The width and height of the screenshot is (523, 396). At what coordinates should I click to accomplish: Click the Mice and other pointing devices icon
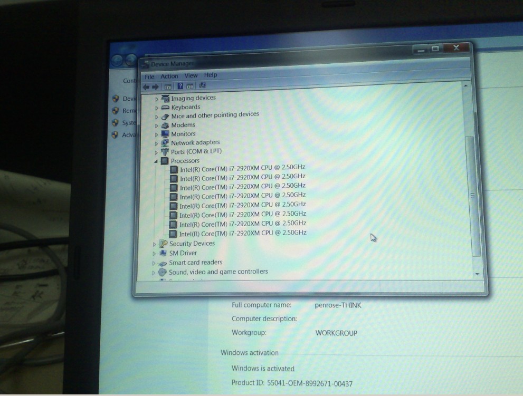pyautogui.click(x=165, y=117)
